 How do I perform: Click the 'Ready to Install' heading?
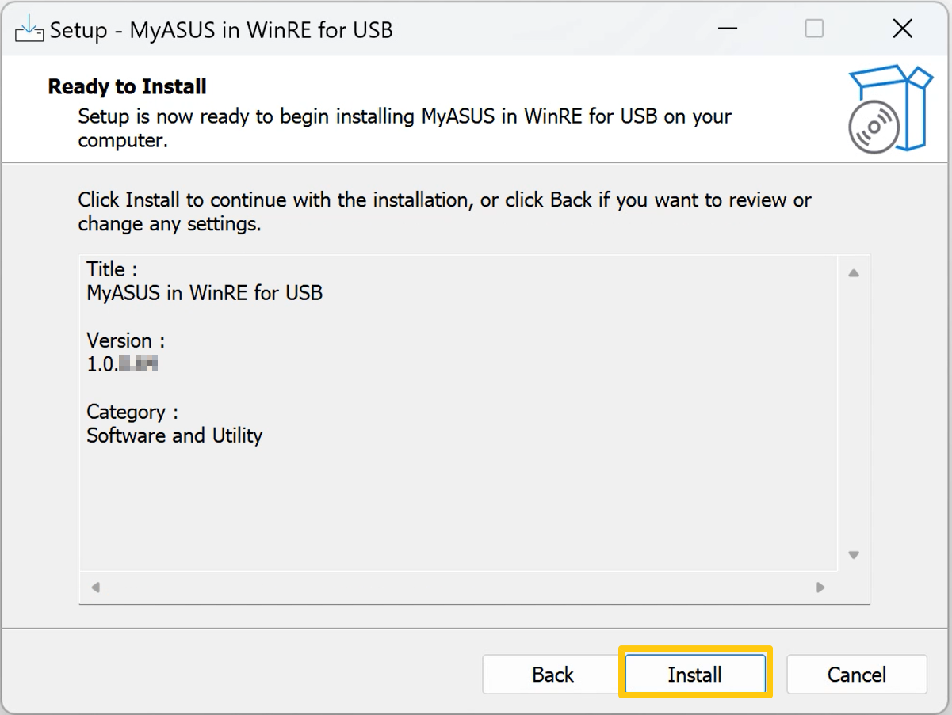pos(127,86)
